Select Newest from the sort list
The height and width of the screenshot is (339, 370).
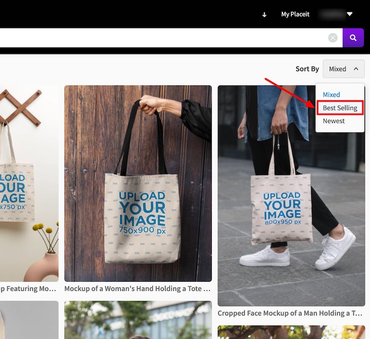[334, 121]
